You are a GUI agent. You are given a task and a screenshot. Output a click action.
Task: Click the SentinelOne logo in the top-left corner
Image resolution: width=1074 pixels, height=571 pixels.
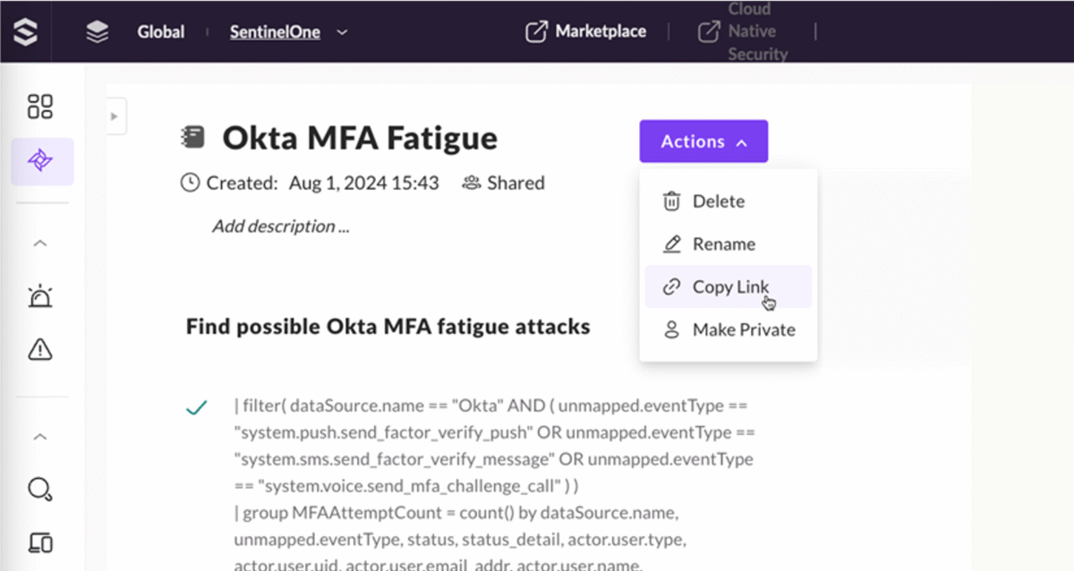coord(24,30)
